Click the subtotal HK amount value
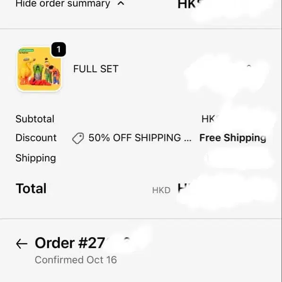 pyautogui.click(x=209, y=119)
